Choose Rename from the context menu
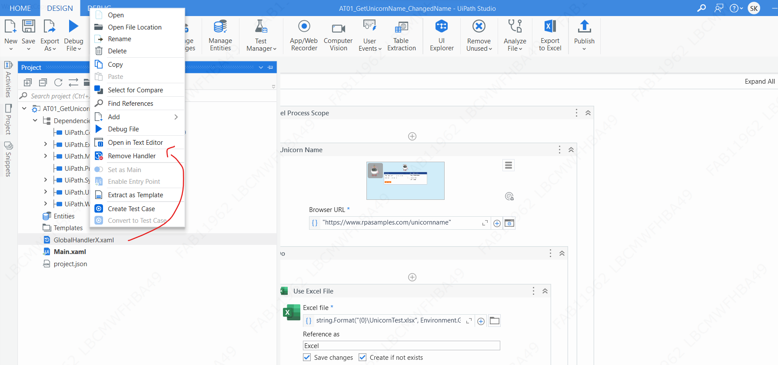 137,39
